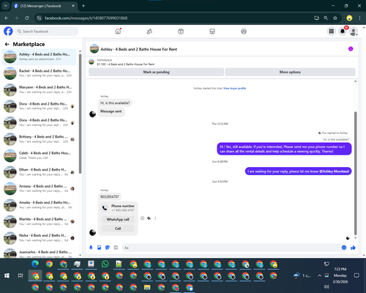Go back using the Marketplace back arrow
366x293 pixels.
pos(7,44)
